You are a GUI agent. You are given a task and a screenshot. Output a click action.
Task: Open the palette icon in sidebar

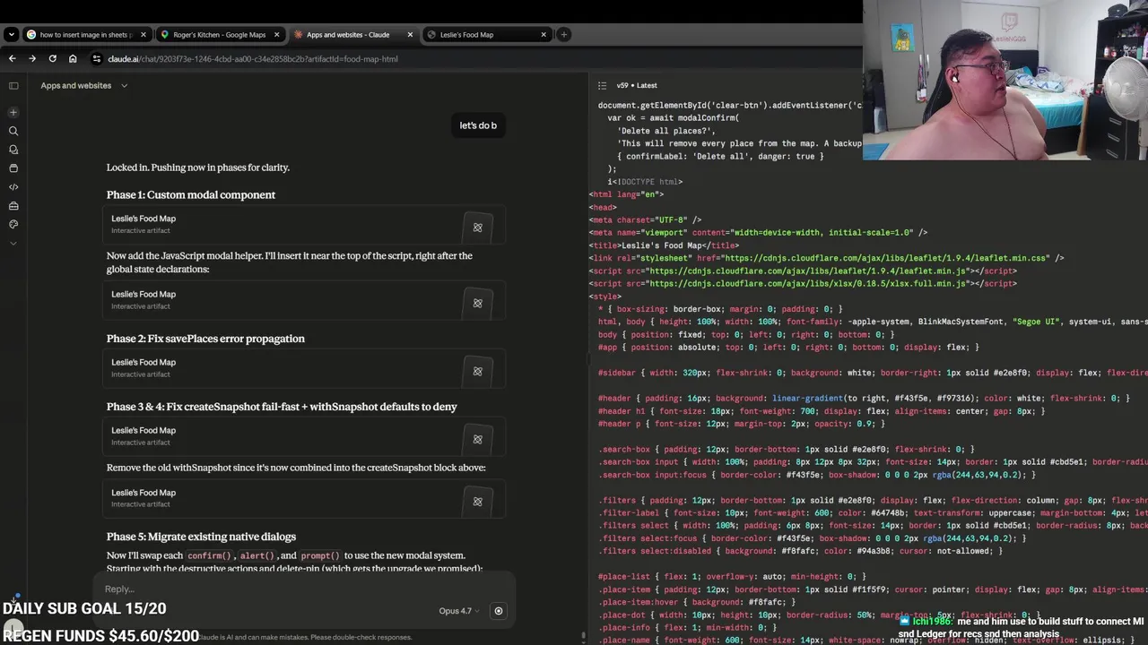tap(13, 224)
